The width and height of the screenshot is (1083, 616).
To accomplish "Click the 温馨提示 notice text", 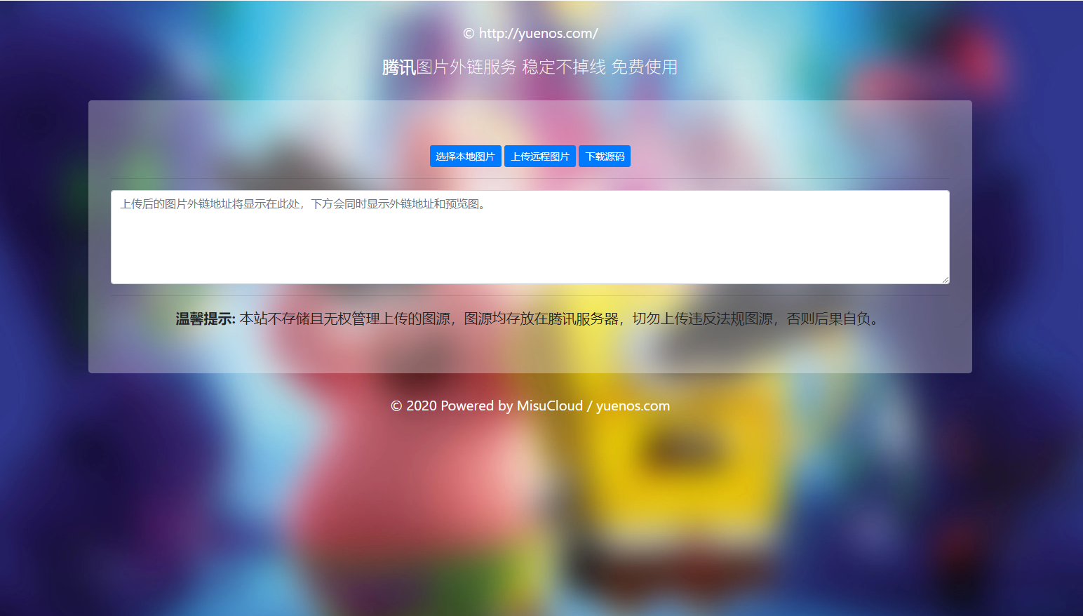I will [530, 319].
